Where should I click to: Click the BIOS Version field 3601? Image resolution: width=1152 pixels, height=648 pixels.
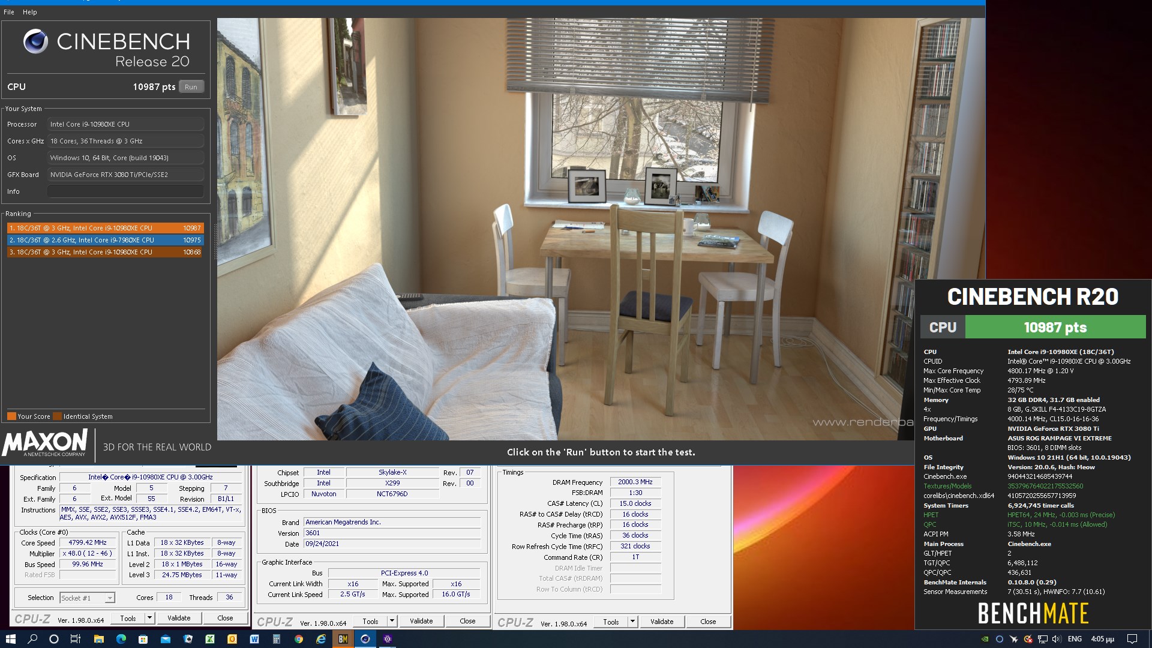coord(392,533)
